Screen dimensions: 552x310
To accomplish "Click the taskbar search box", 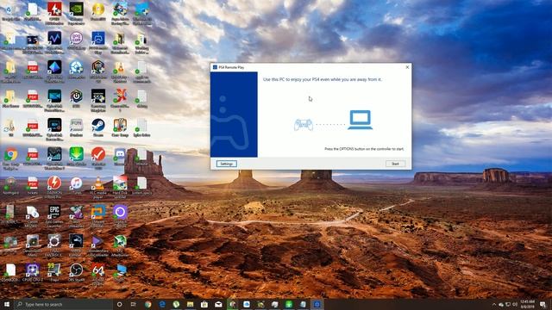I will coord(63,304).
